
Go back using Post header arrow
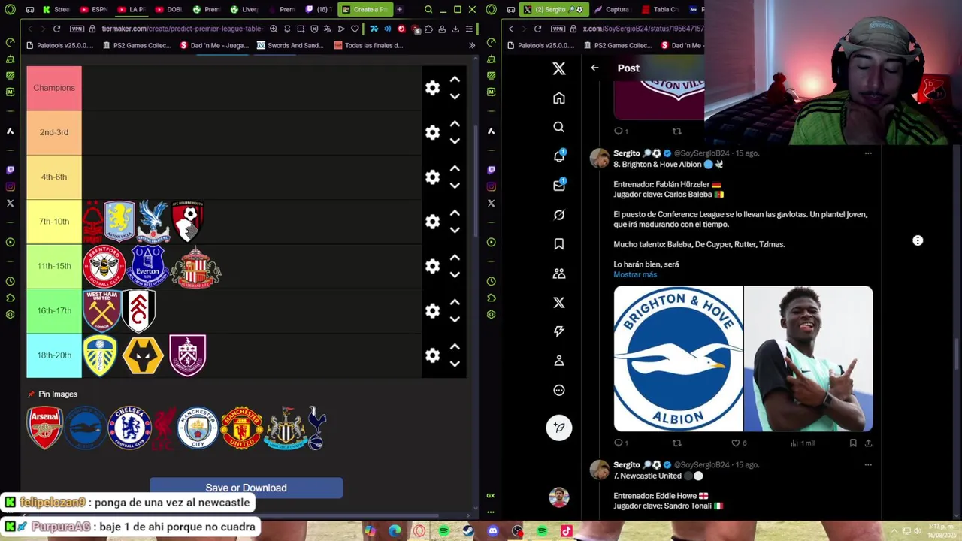click(594, 68)
